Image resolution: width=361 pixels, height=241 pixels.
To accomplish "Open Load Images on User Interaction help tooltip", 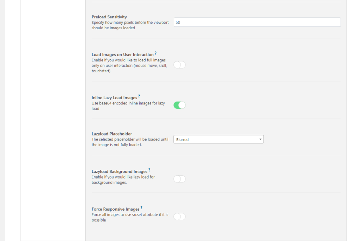I will 155,53.
